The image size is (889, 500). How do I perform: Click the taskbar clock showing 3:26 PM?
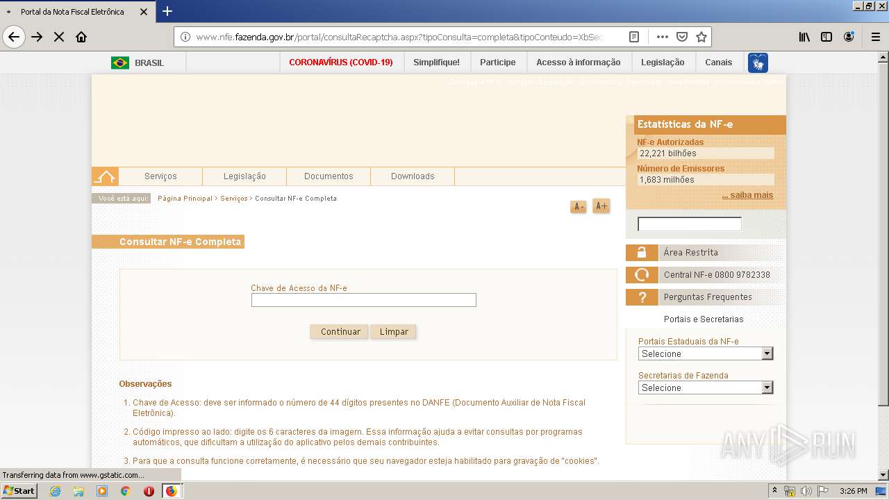coord(853,491)
